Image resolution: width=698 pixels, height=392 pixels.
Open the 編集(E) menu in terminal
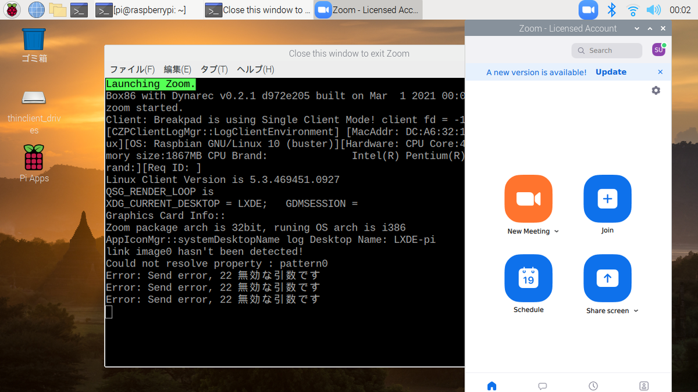click(177, 69)
